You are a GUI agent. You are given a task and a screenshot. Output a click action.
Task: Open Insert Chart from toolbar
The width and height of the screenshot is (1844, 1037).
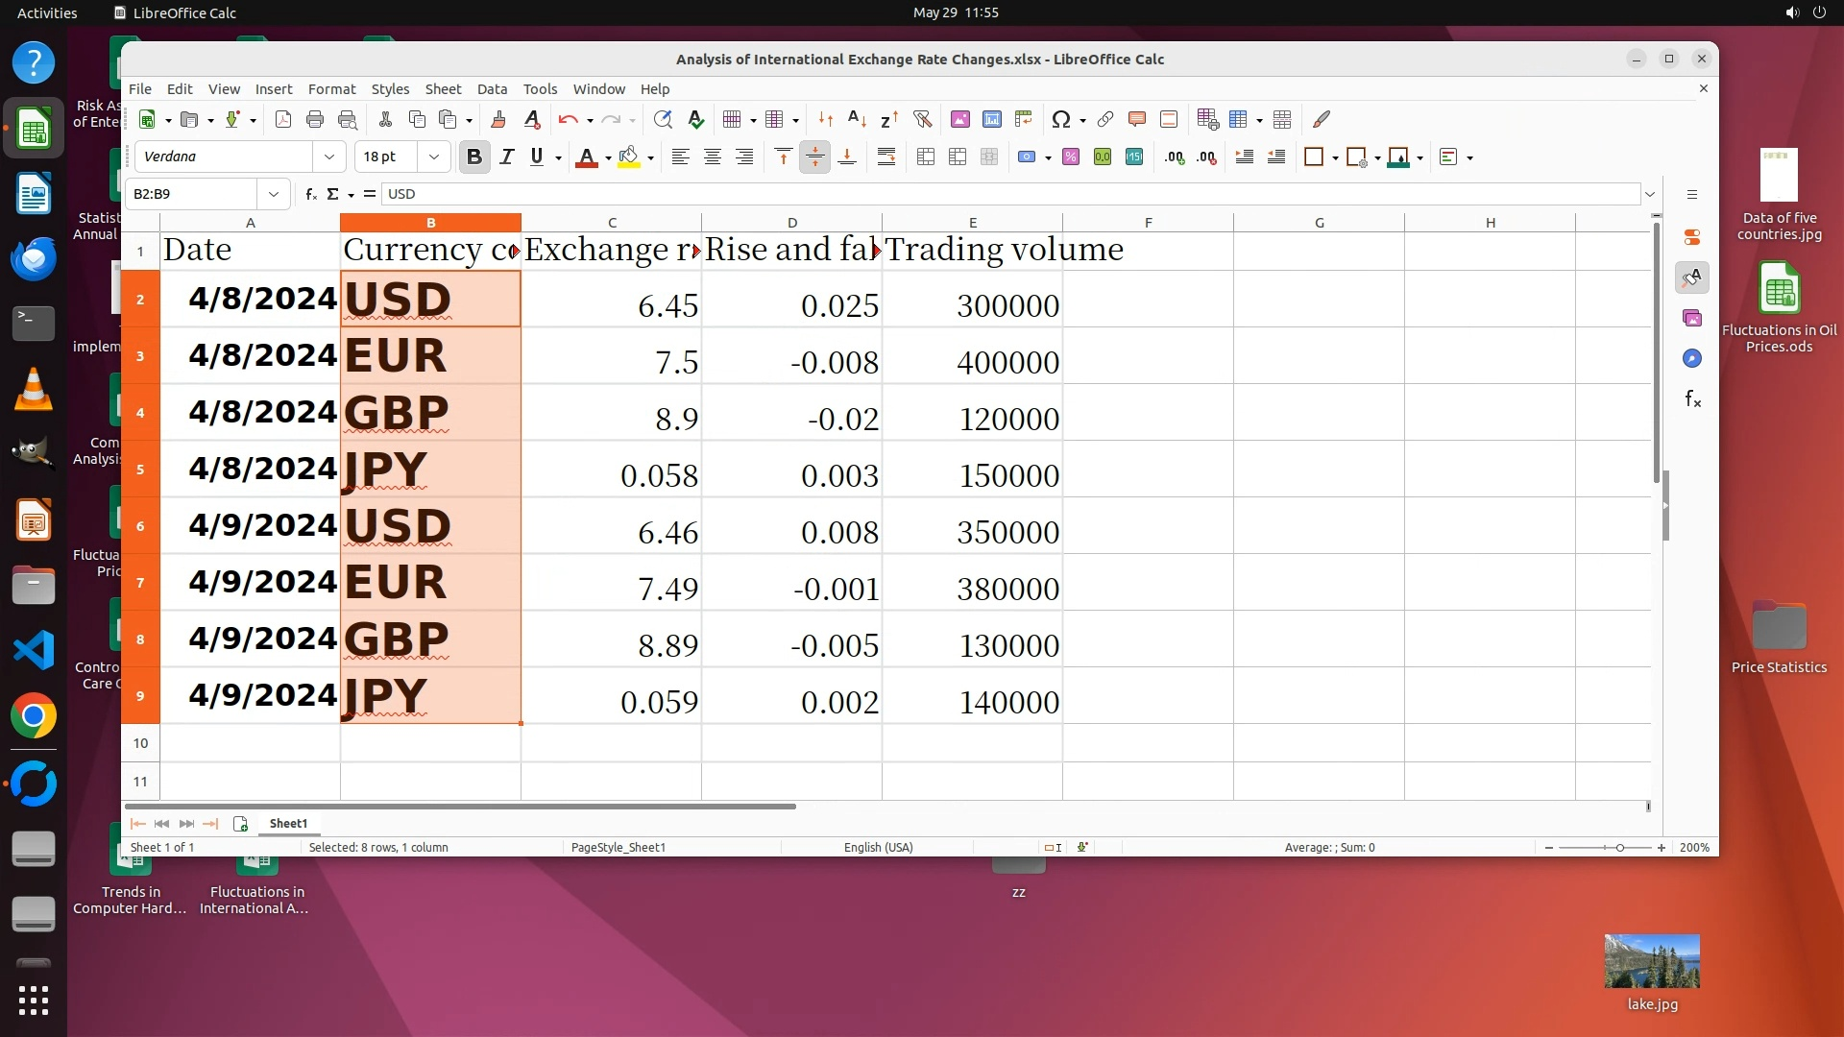click(992, 119)
